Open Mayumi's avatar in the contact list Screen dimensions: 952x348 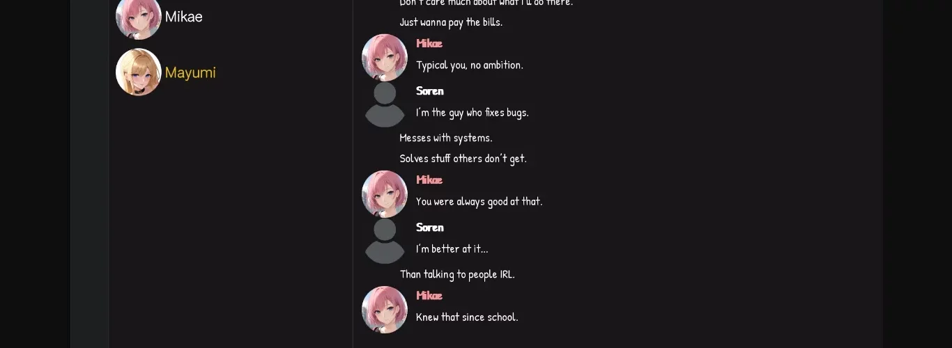click(139, 72)
